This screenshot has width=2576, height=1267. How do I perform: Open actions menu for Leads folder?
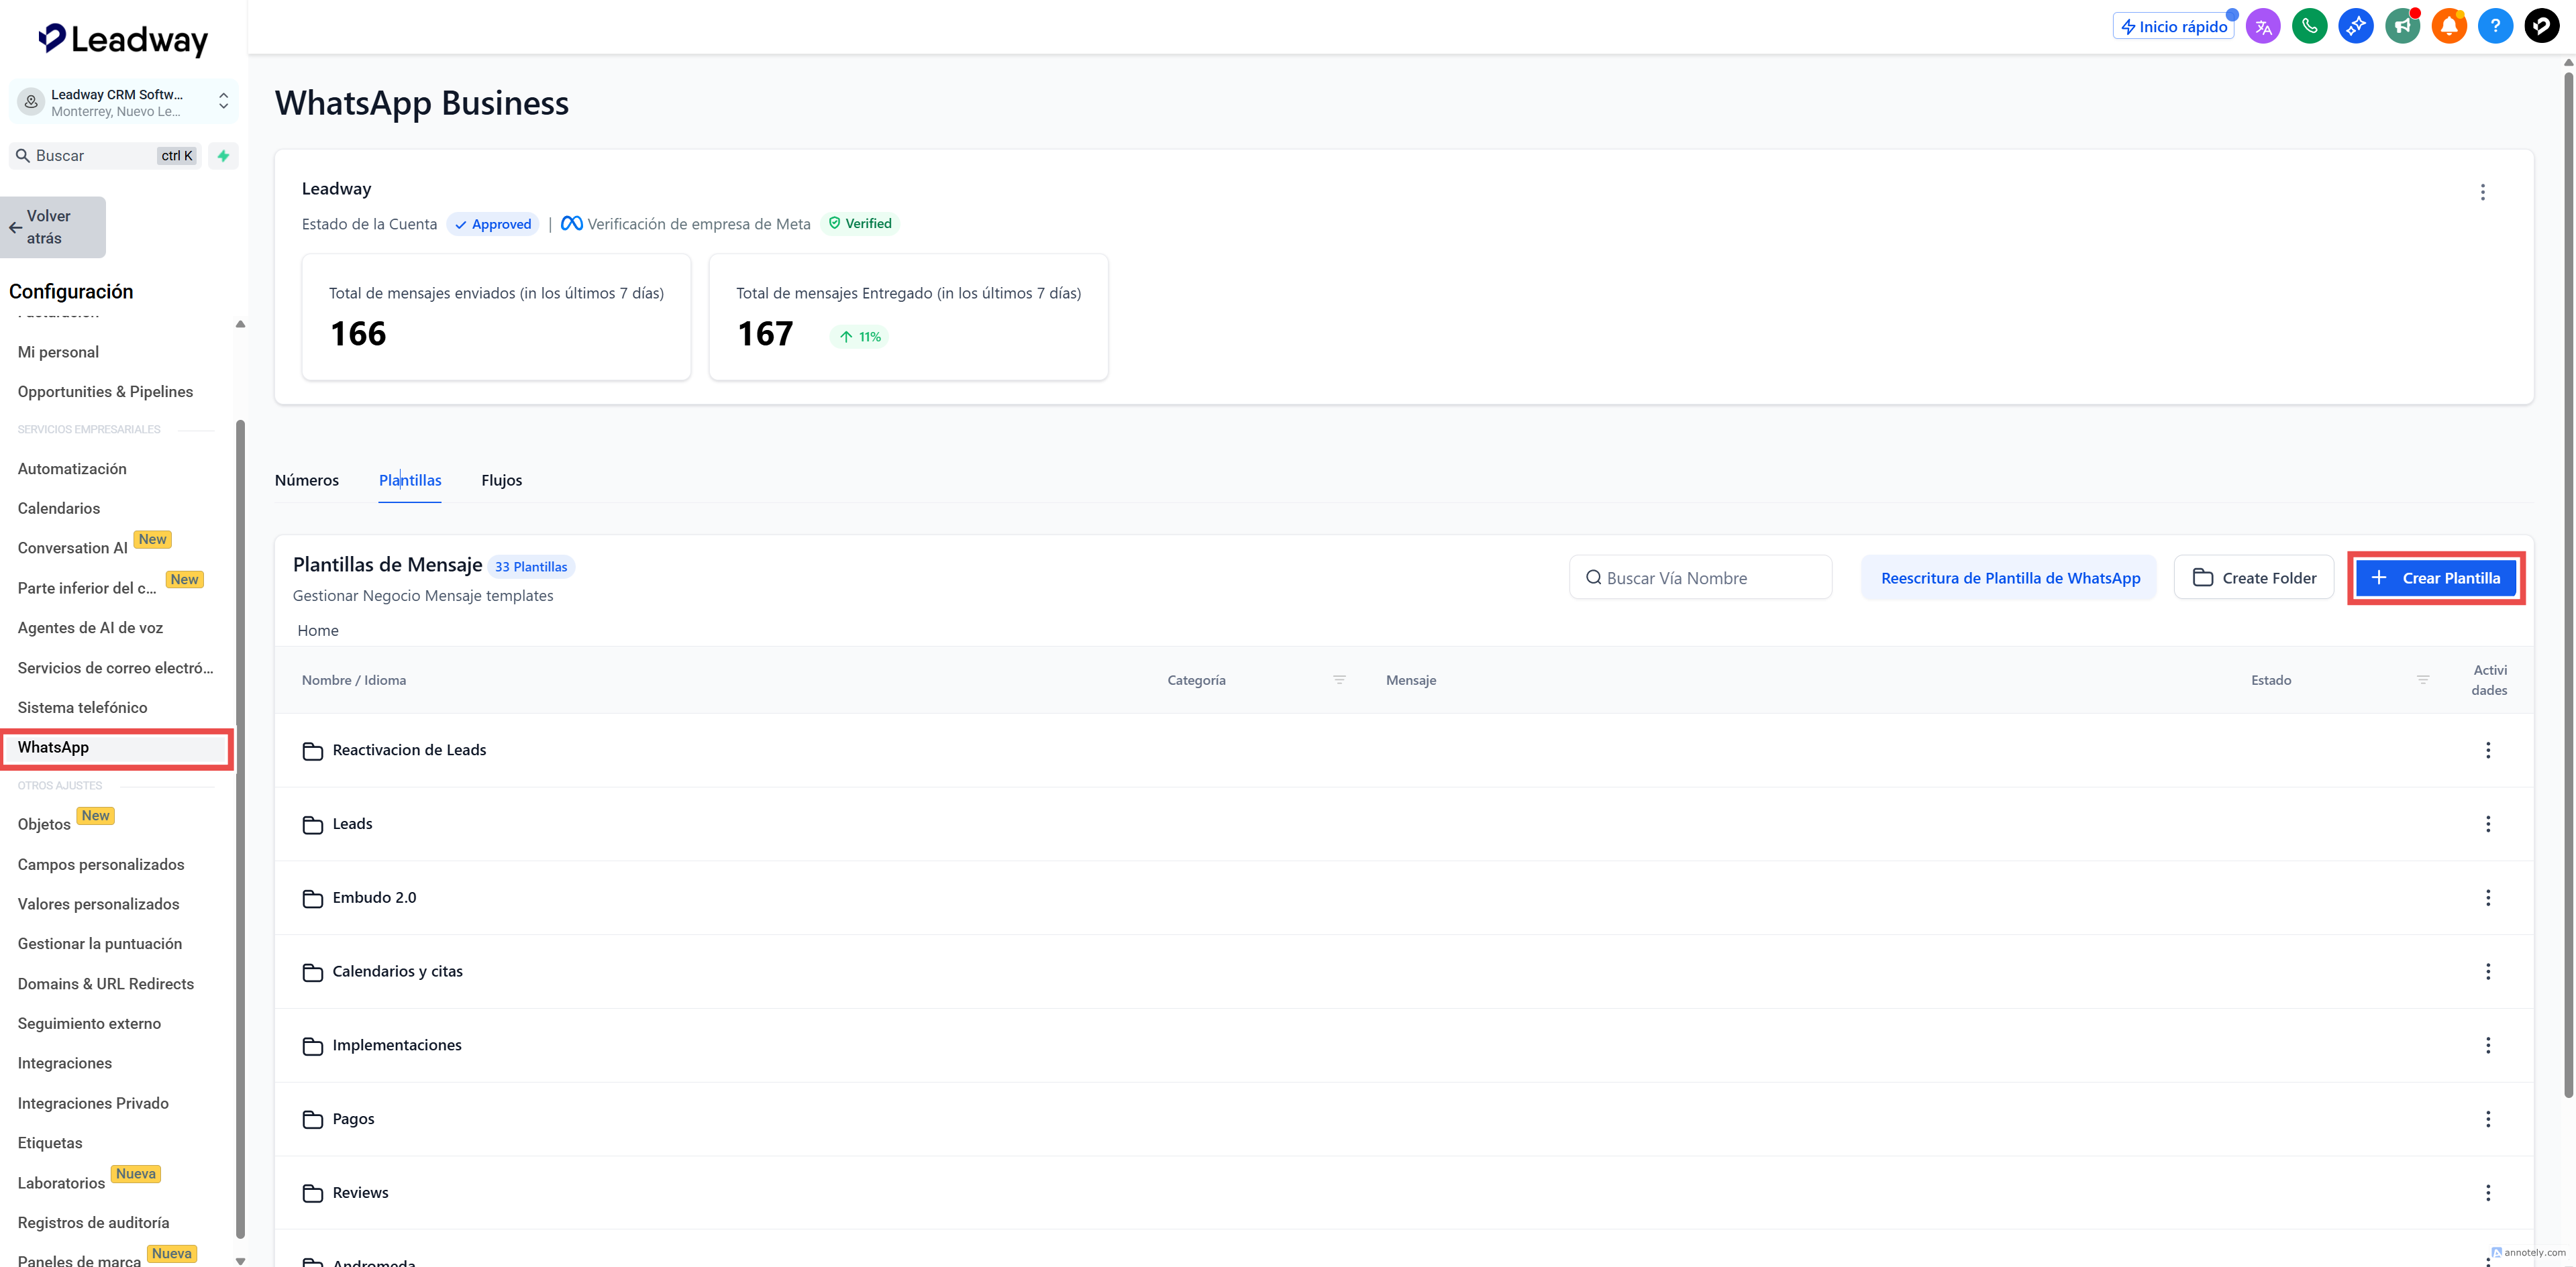click(x=2487, y=824)
